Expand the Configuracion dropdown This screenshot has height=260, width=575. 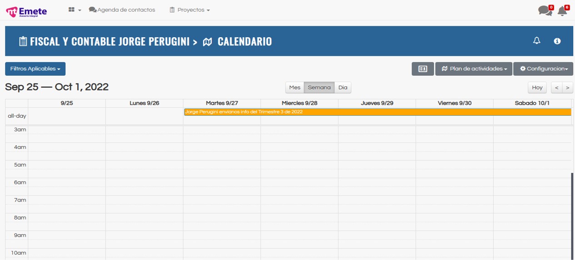tap(543, 69)
